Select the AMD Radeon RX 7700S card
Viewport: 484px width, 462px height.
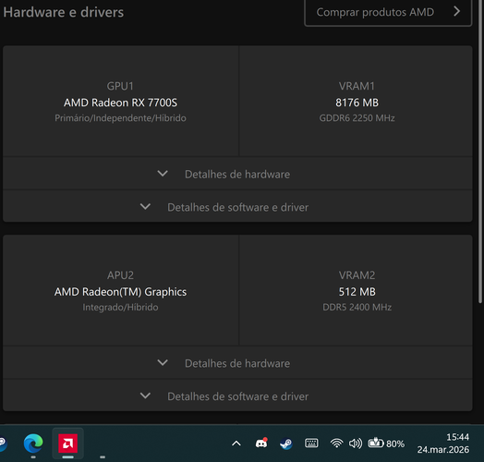point(120,102)
